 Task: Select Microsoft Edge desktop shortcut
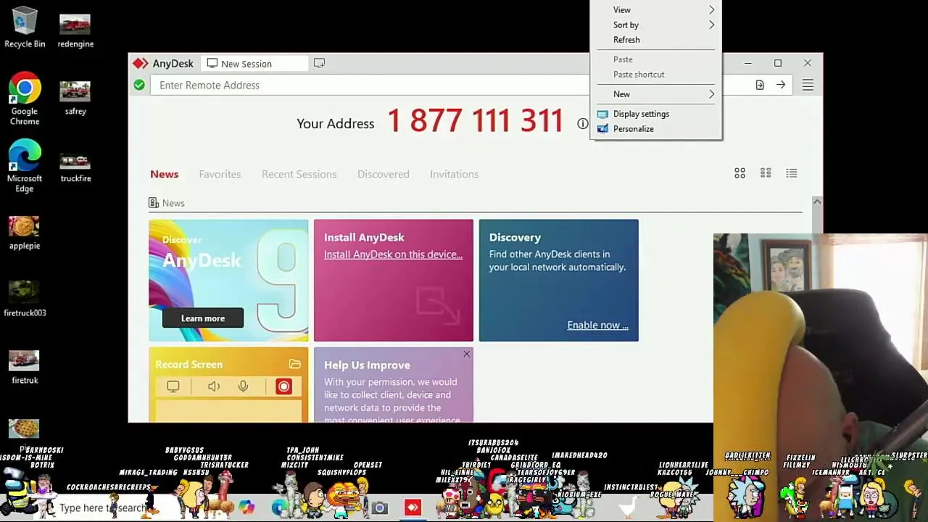pos(25,166)
